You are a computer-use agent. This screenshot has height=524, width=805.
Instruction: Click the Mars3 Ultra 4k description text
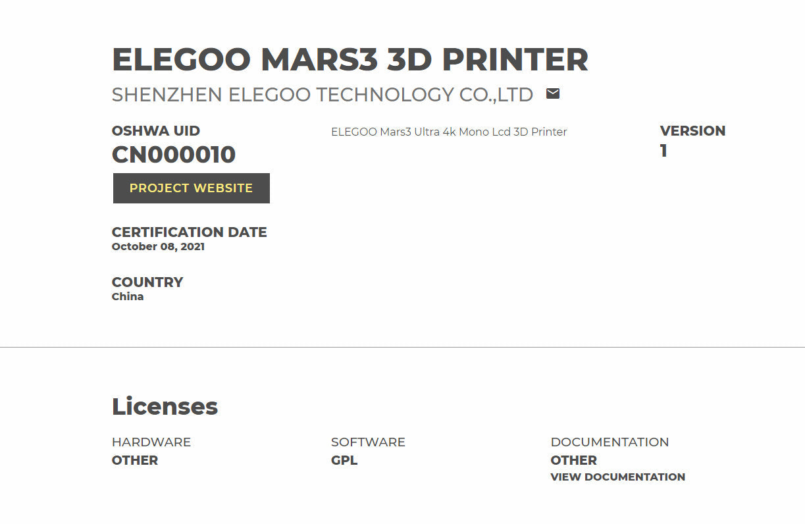(448, 132)
